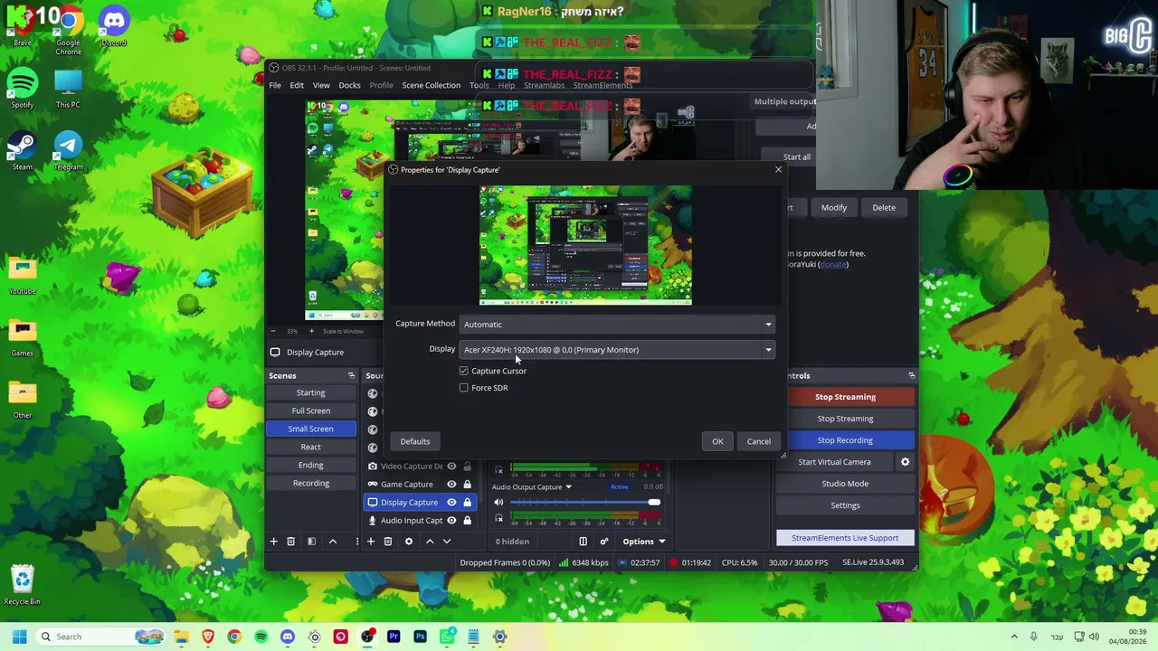This screenshot has height=651, width=1158.
Task: Open the Brave browser desktop shortcut
Action: [22, 25]
